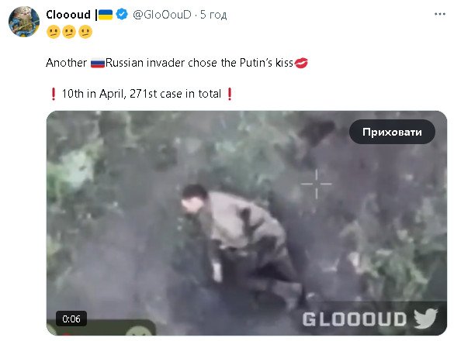
Task: Click the smiley sticker at the video's bottom edge
Action: (x=139, y=331)
